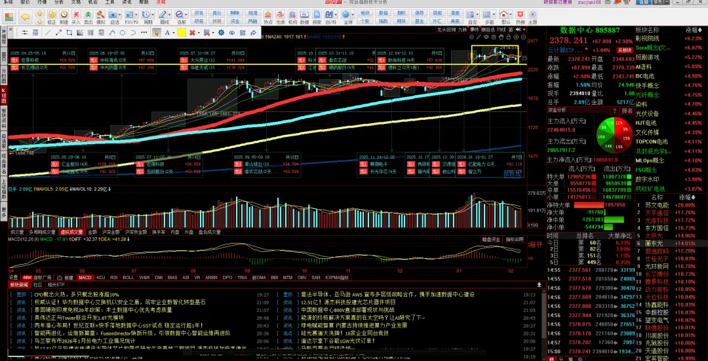Expand the 多窗 dropdown arrow

(x=494, y=14)
